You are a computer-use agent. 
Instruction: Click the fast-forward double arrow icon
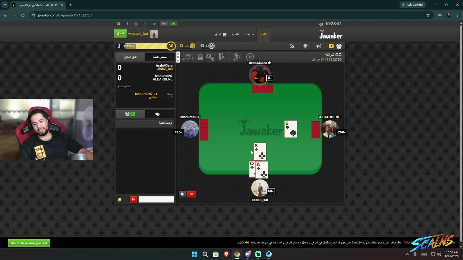click(x=250, y=57)
